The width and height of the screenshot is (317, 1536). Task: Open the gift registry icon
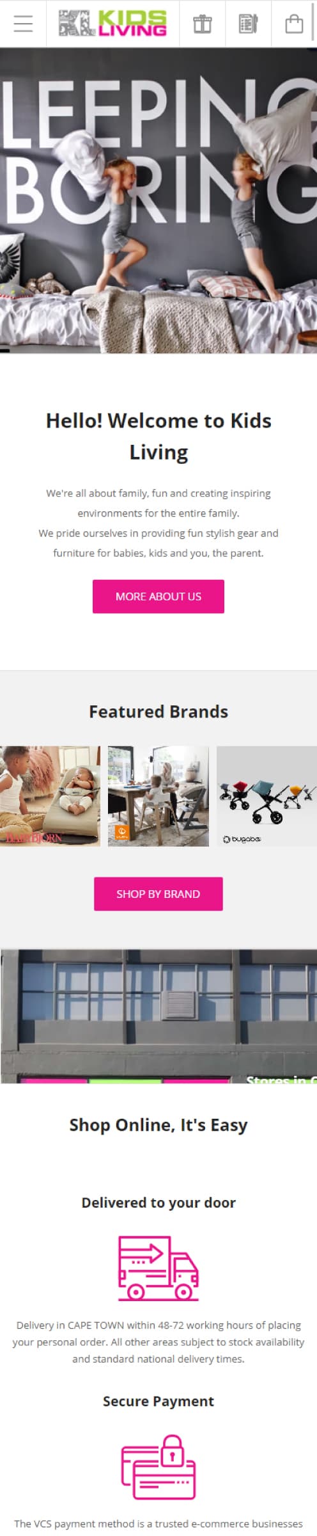point(203,24)
